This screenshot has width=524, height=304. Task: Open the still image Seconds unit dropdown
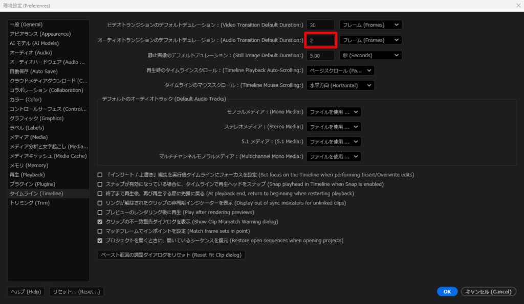370,55
